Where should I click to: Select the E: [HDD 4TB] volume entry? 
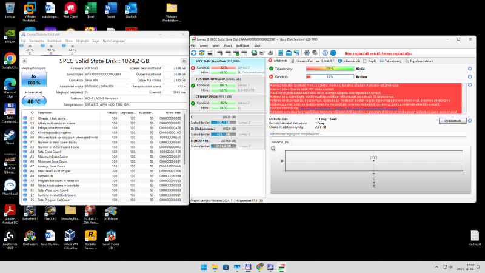tap(228, 143)
